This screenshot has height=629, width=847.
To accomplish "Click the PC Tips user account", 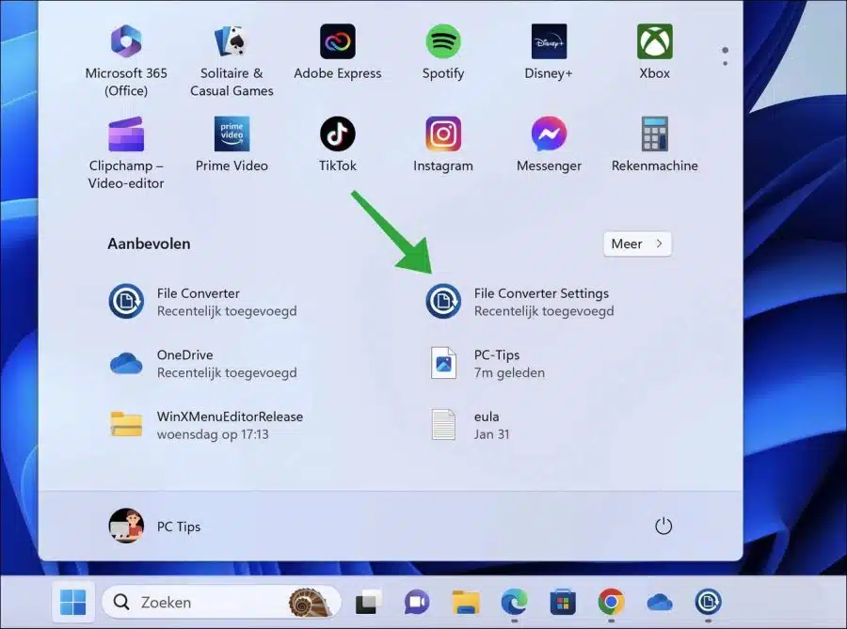I will (x=154, y=526).
